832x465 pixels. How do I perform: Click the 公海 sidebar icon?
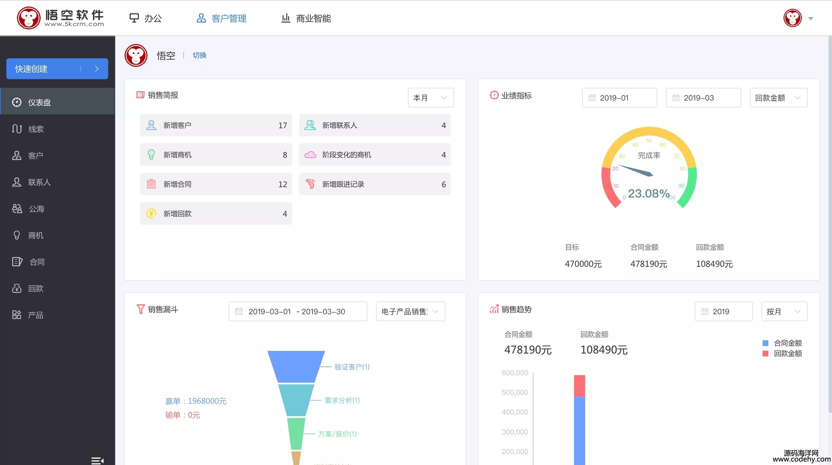tap(17, 209)
